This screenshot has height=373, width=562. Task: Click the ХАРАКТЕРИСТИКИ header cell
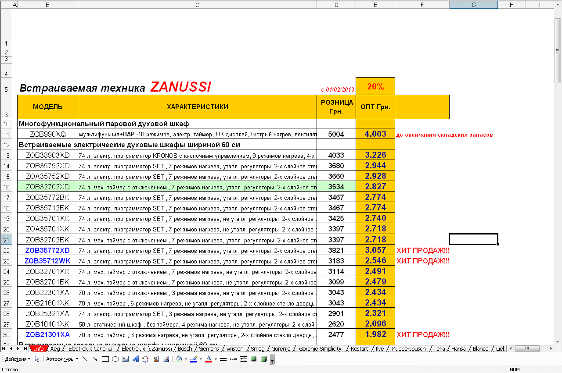pyautogui.click(x=197, y=107)
